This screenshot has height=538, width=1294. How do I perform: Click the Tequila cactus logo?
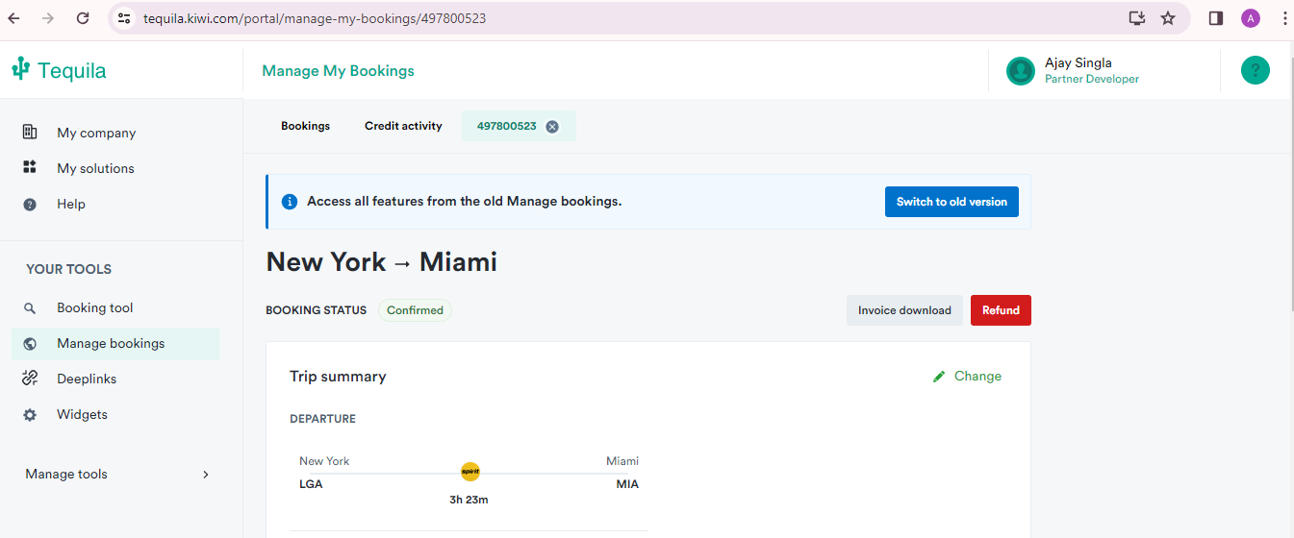pyautogui.click(x=20, y=69)
